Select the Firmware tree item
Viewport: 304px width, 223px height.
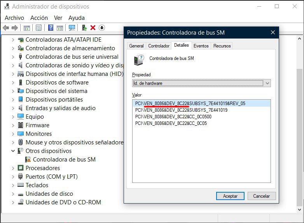tap(37, 125)
